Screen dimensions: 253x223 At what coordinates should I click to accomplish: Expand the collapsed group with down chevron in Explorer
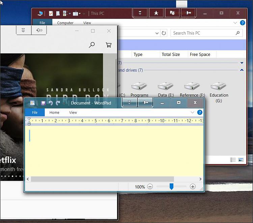click(x=242, y=63)
